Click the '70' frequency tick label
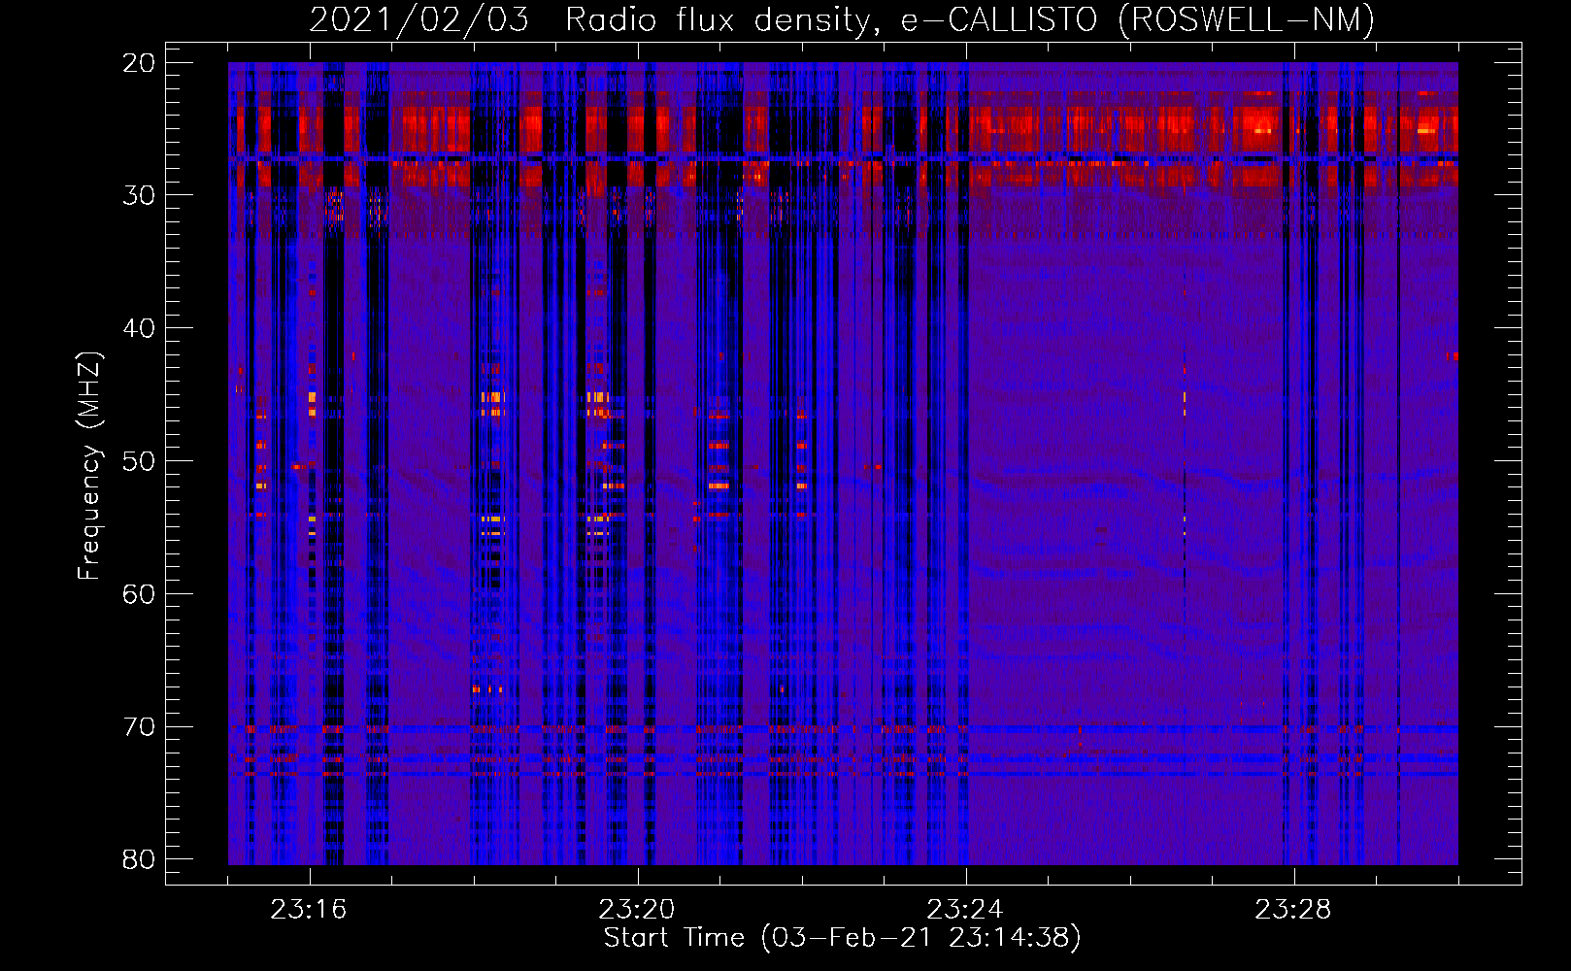This screenshot has height=971, width=1571. point(139,727)
